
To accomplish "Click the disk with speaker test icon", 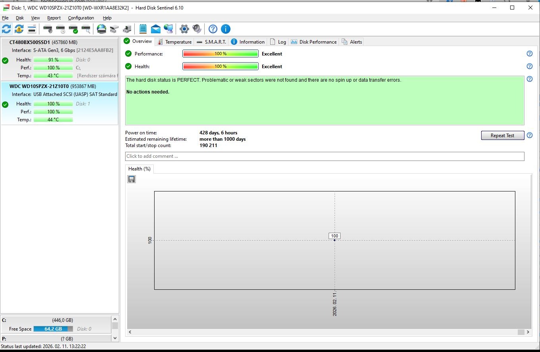I will pyautogui.click(x=48, y=29).
